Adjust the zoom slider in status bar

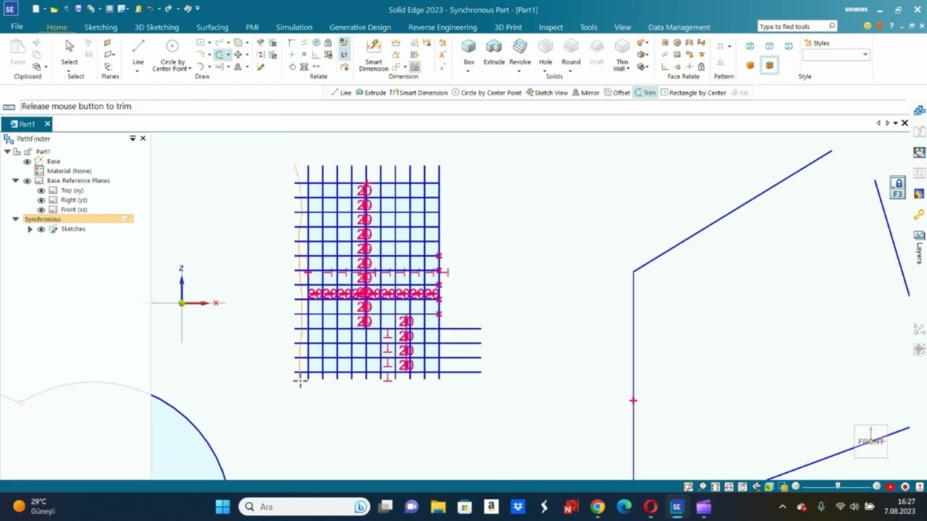click(x=837, y=486)
